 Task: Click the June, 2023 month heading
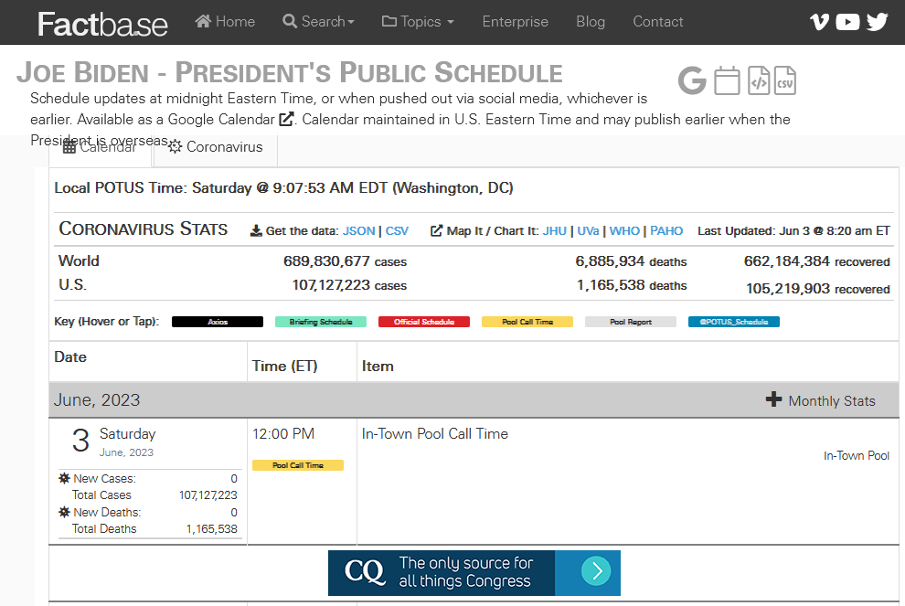tap(97, 400)
